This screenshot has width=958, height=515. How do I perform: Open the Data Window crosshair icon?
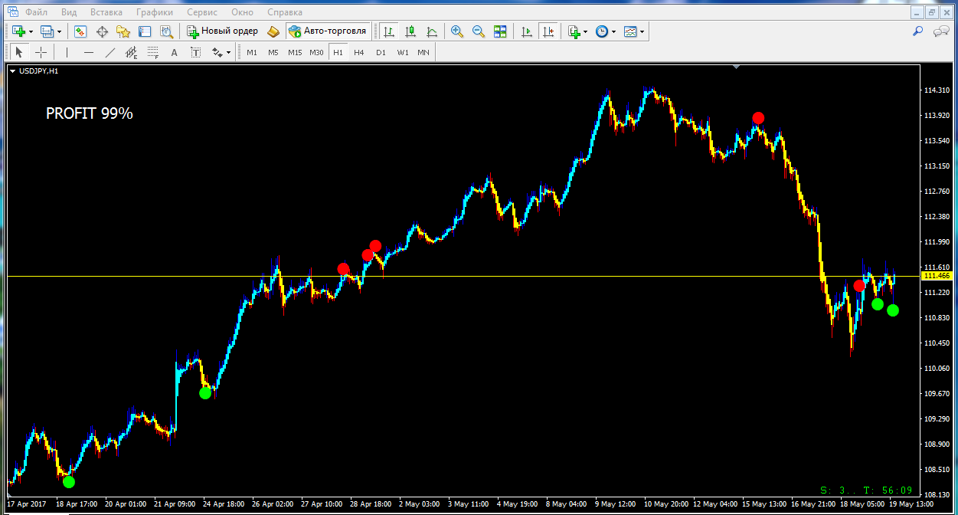click(x=102, y=31)
